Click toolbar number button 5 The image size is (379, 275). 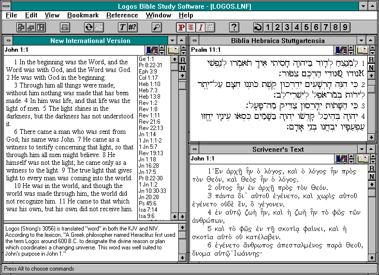(x=306, y=27)
